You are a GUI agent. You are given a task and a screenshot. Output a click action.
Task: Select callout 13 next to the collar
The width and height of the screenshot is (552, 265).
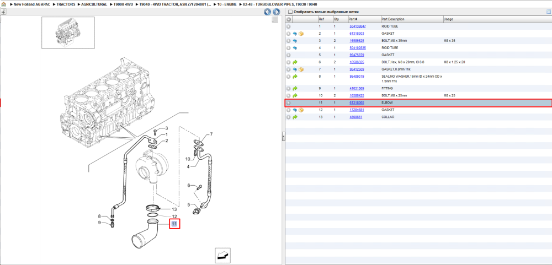click(x=174, y=209)
